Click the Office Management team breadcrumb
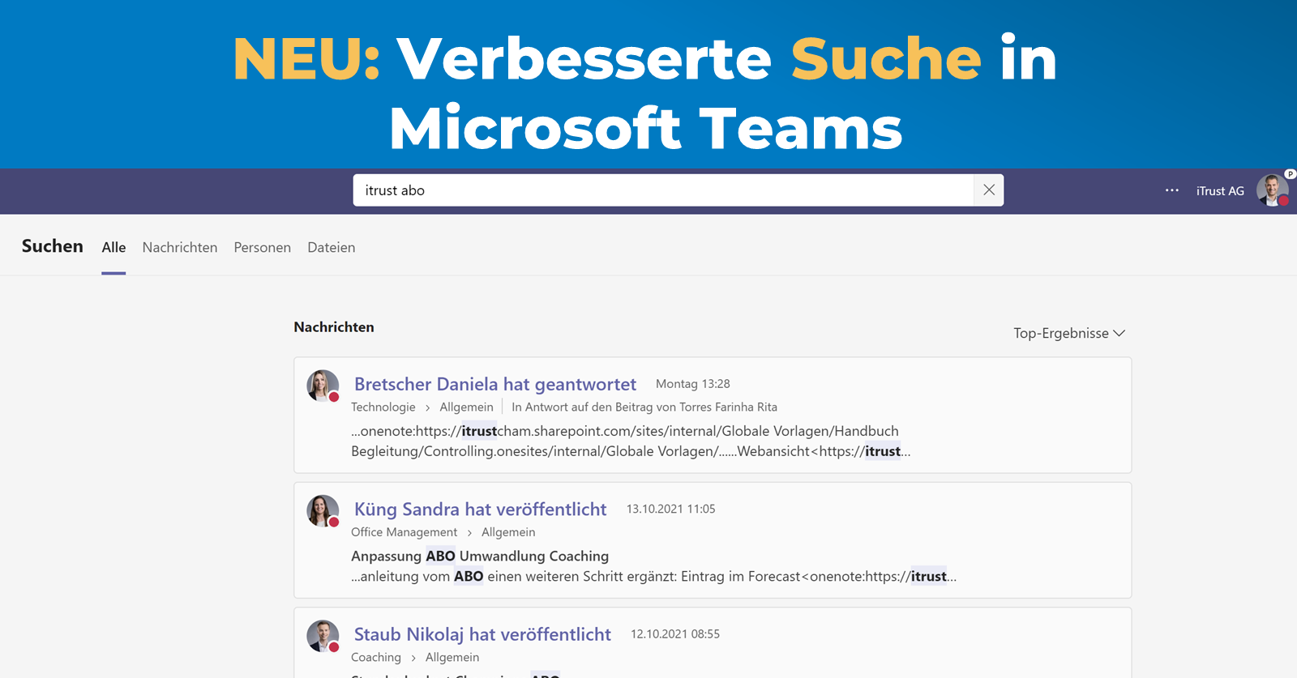Screen dimensions: 1297x678 [404, 532]
